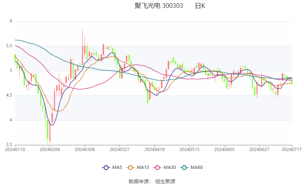Screen dimensions: 304x185
Task: Click the 6 price axis label
Action: point(11,21)
